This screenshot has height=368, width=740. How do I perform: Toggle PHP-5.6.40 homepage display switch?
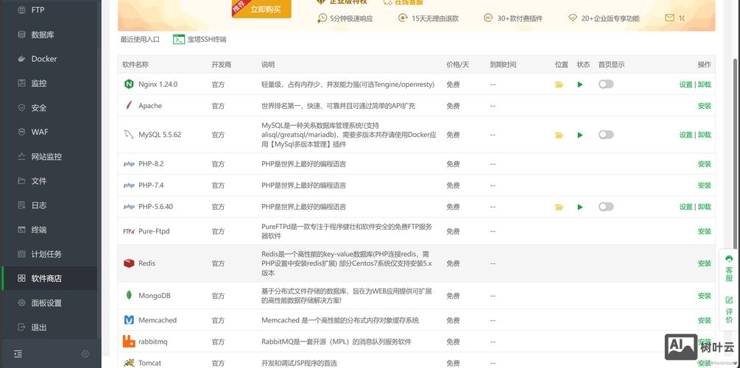click(606, 207)
